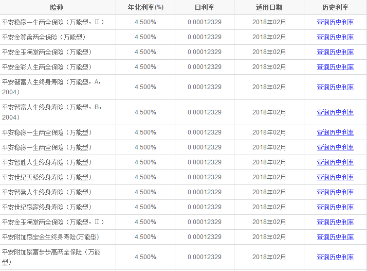Select product name 平安金算盘两全保险（万能型）

pyautogui.click(x=44, y=37)
